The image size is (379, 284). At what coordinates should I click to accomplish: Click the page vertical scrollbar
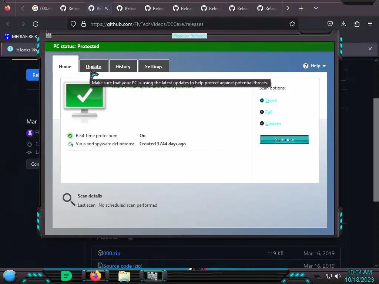(x=376, y=150)
